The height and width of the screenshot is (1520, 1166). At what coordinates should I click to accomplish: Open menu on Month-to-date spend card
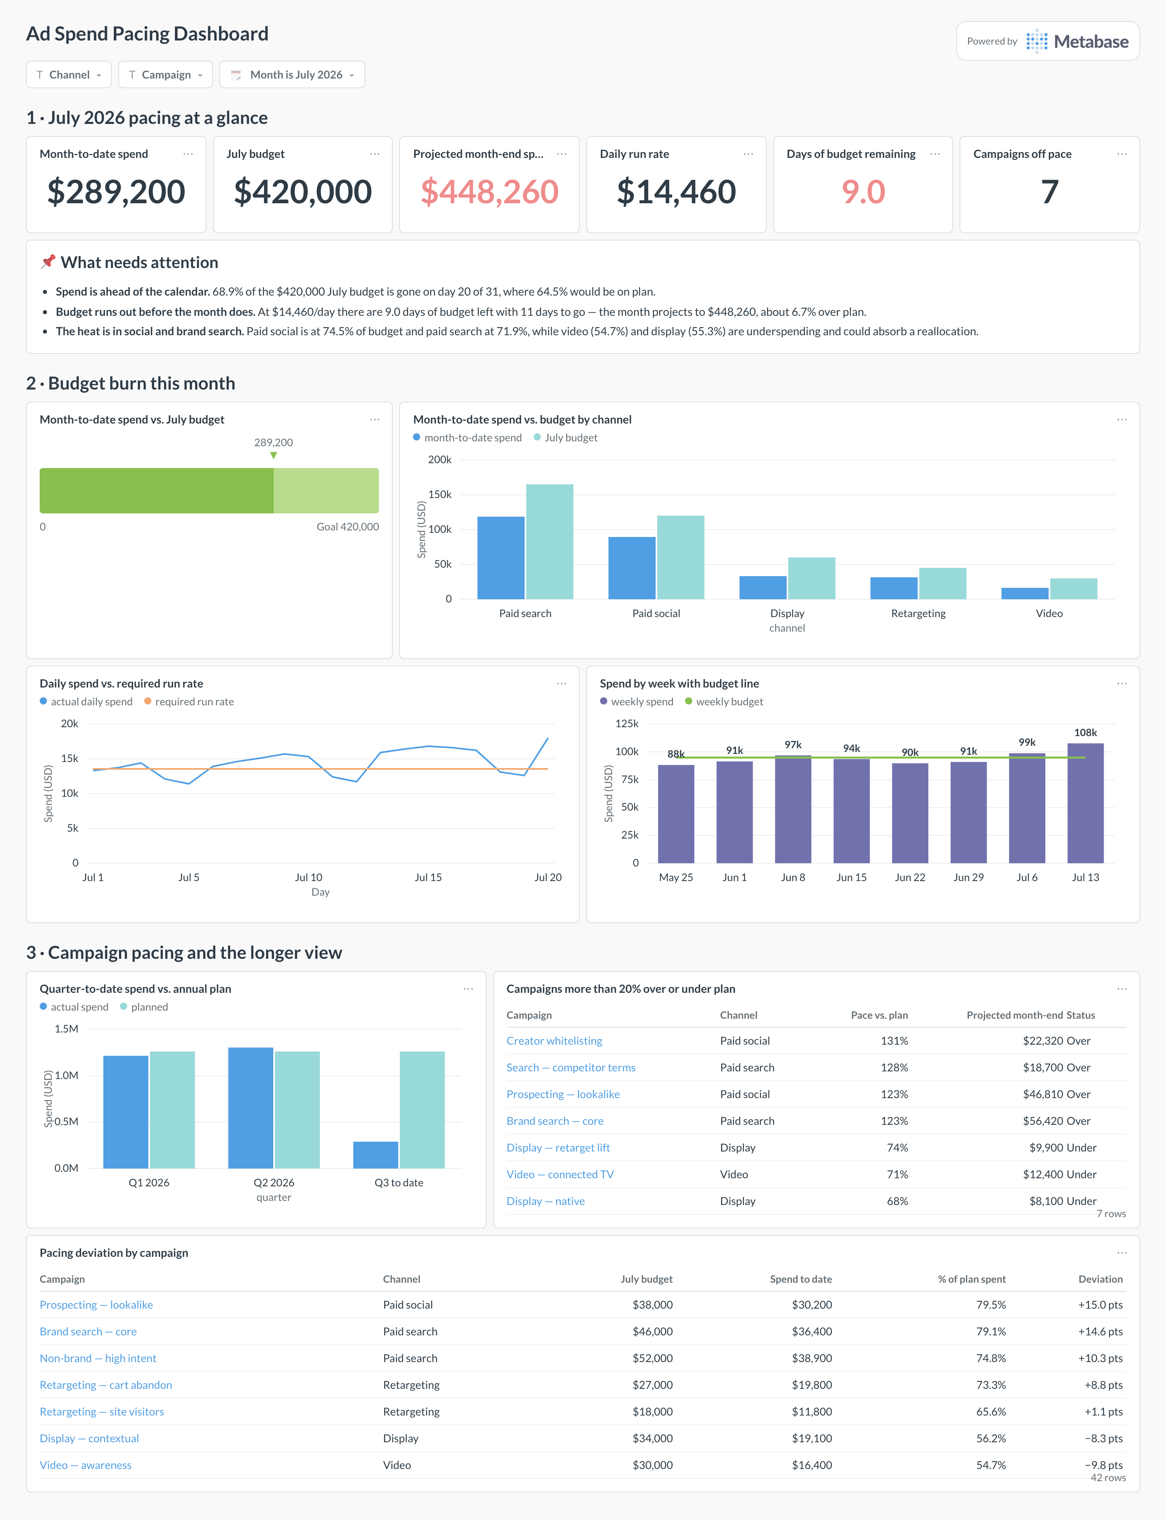pos(188,154)
